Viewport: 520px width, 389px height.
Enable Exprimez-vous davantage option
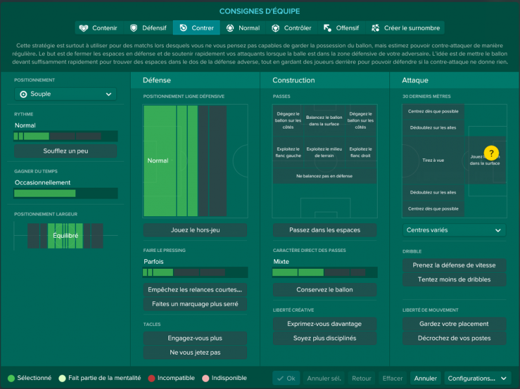[x=324, y=323]
